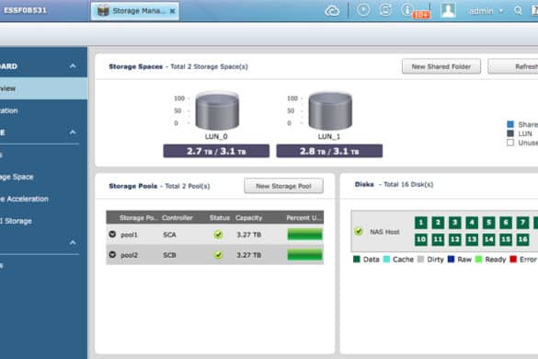Click NAS Host status check icon
The width and height of the screenshot is (538, 359).
click(x=359, y=231)
